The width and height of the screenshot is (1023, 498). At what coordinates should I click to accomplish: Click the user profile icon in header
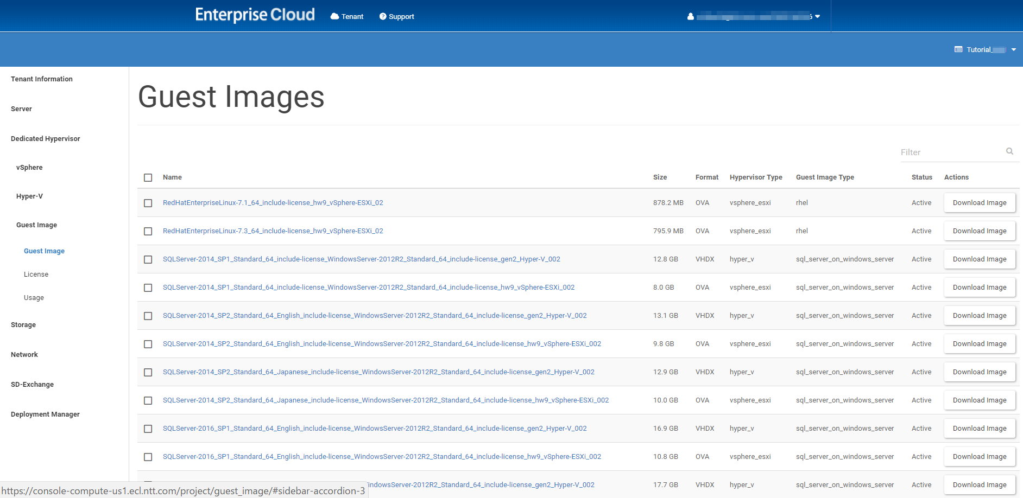690,17
